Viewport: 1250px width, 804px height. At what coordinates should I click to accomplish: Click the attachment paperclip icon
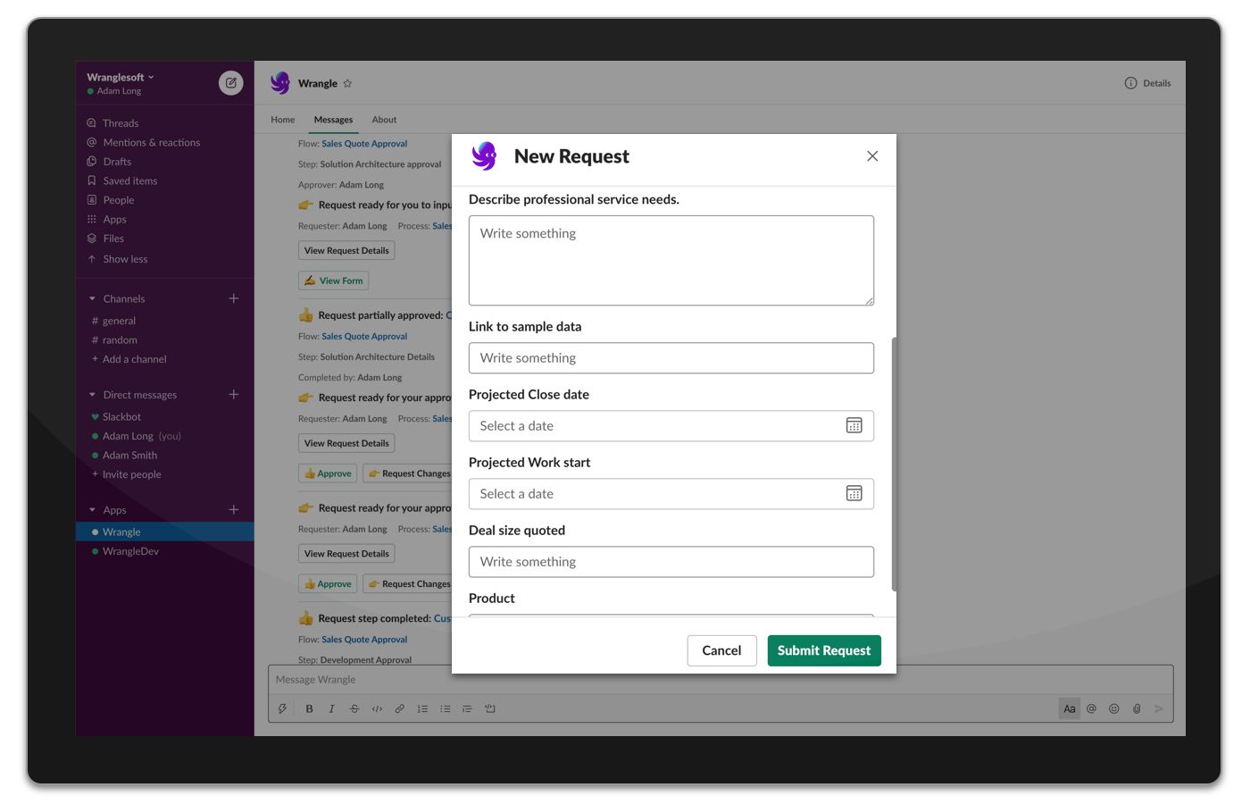pos(1136,708)
